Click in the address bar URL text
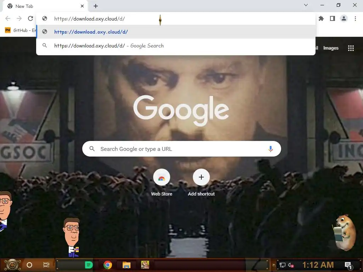Screen dimensions: 363x272 click(x=89, y=19)
